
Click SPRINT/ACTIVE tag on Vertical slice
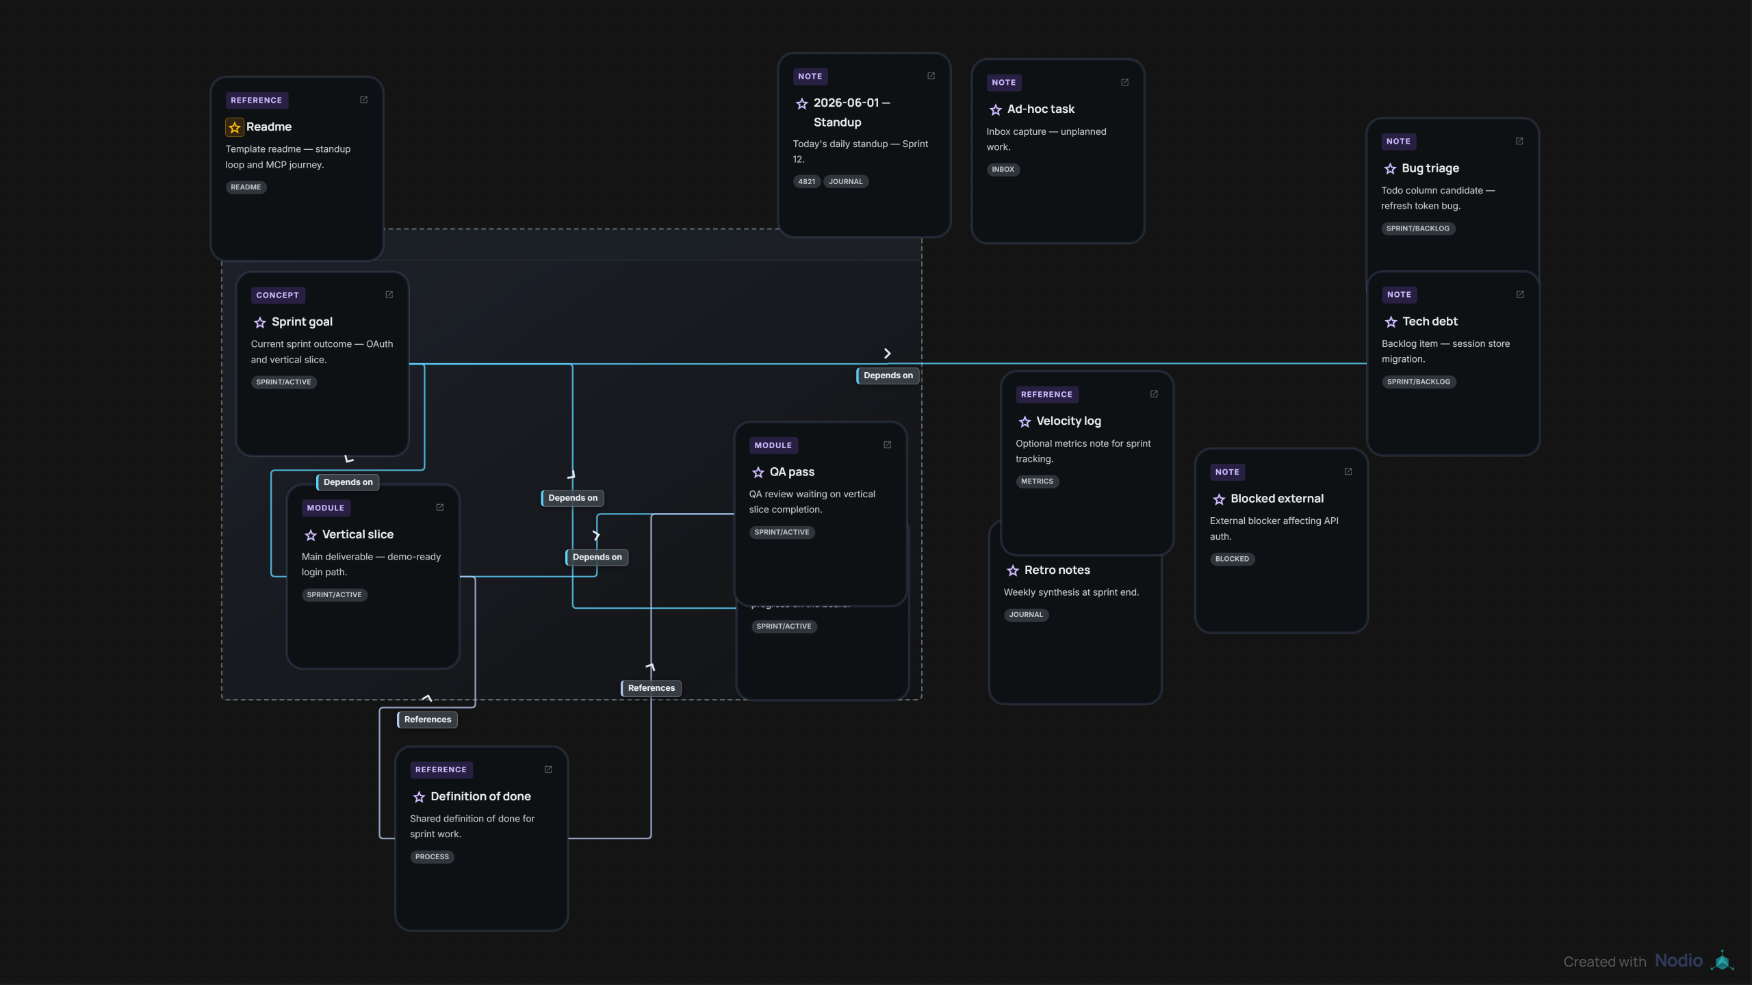[335, 595]
